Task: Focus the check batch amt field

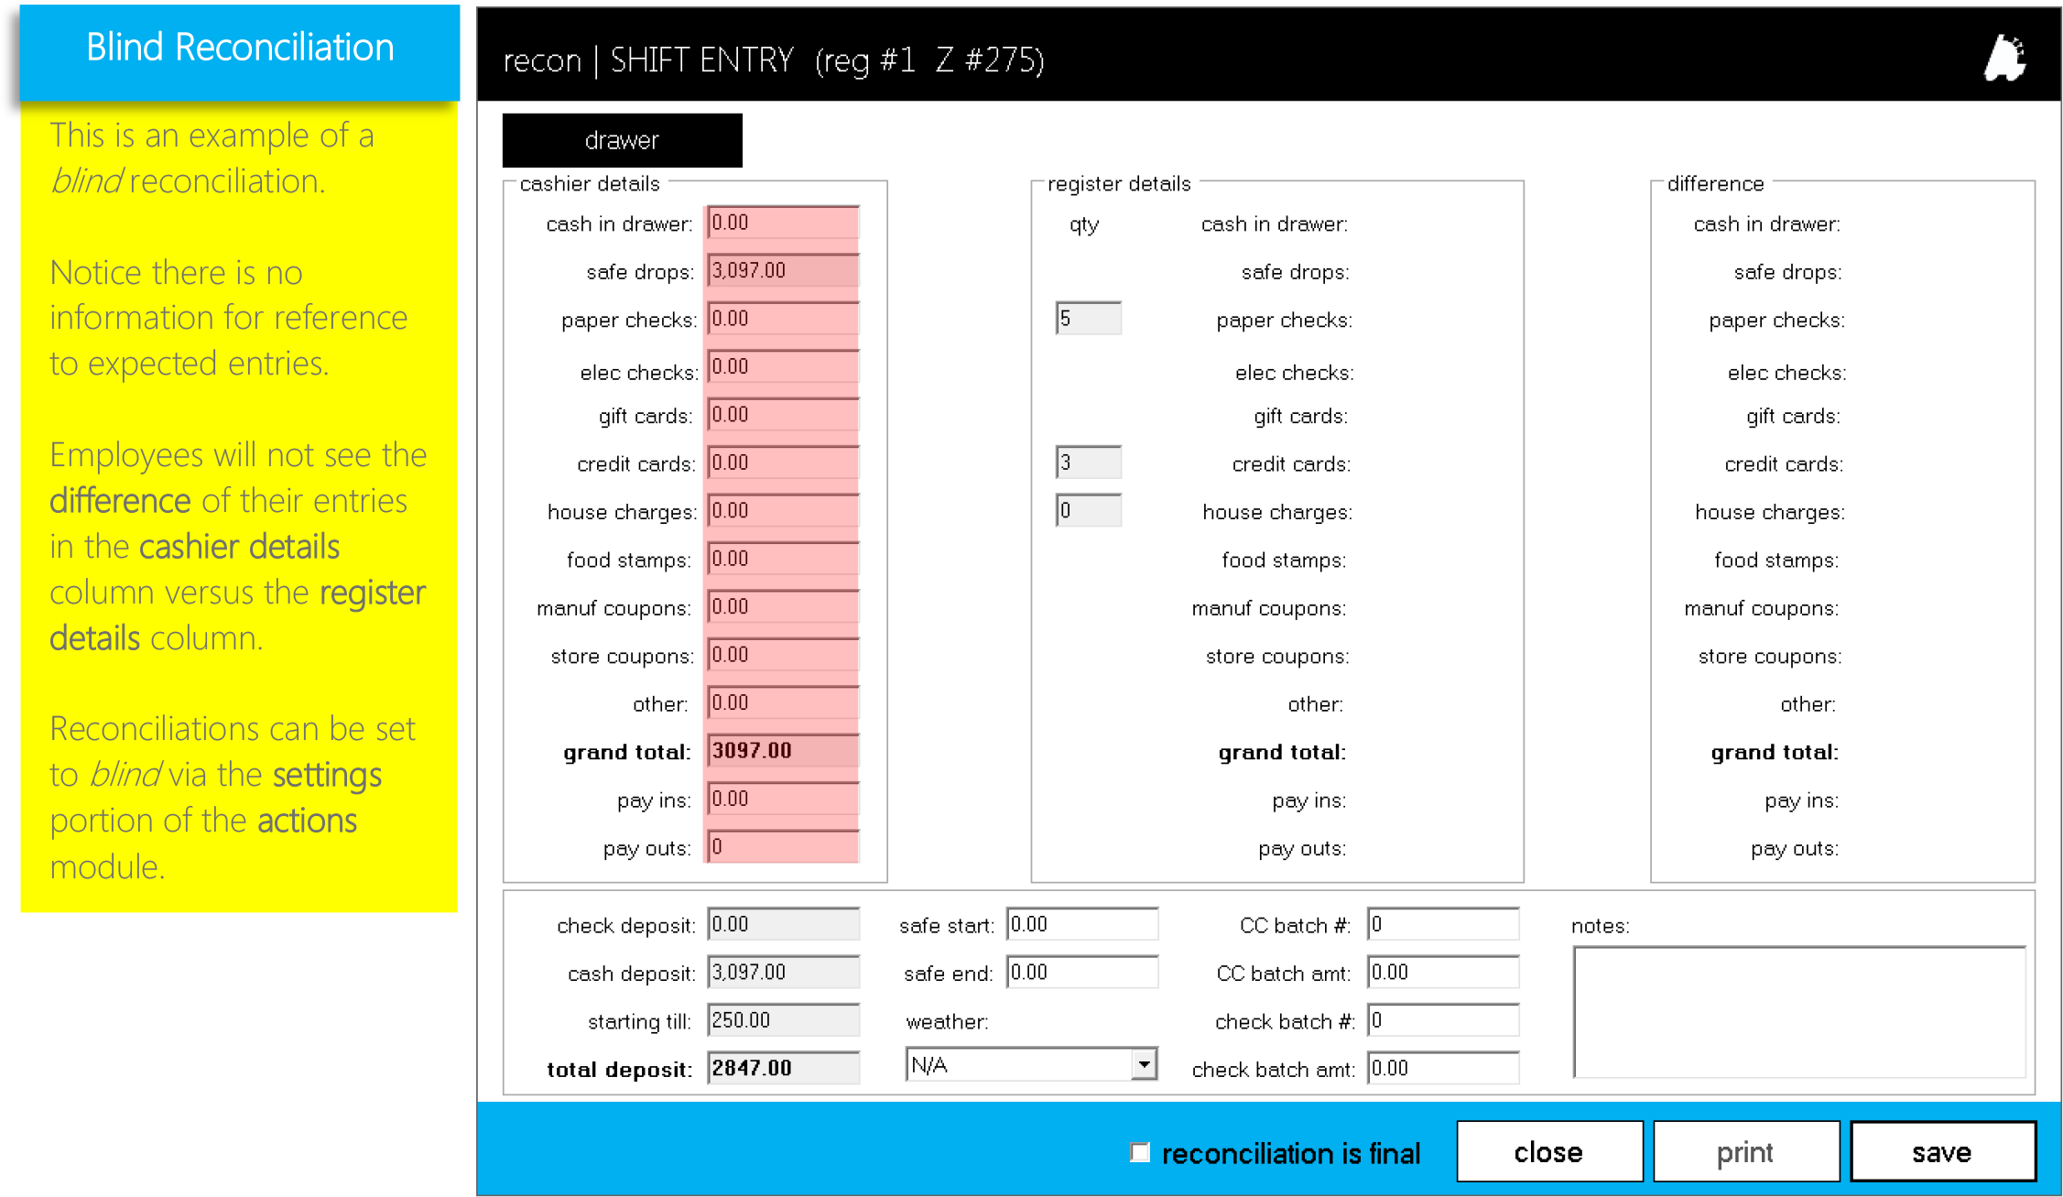Action: click(x=1443, y=1068)
